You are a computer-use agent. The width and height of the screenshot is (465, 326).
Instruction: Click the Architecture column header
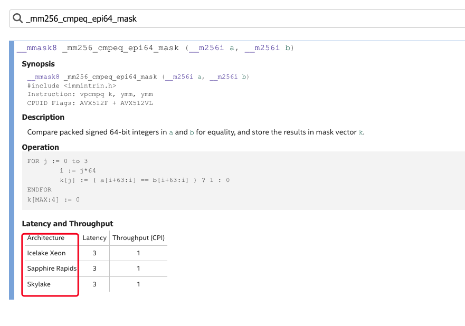[x=46, y=238]
